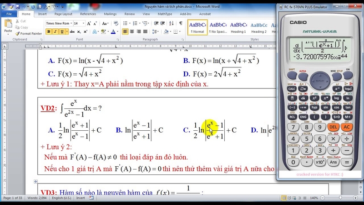Click calculator multiplication key
The height and width of the screenshot is (205, 364).
(x=333, y=139)
